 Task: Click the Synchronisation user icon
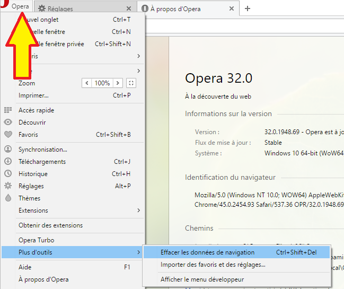tap(8, 149)
